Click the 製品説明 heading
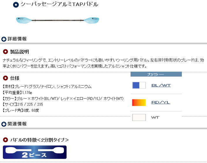The width and height of the screenshot is (207, 163). [19, 52]
